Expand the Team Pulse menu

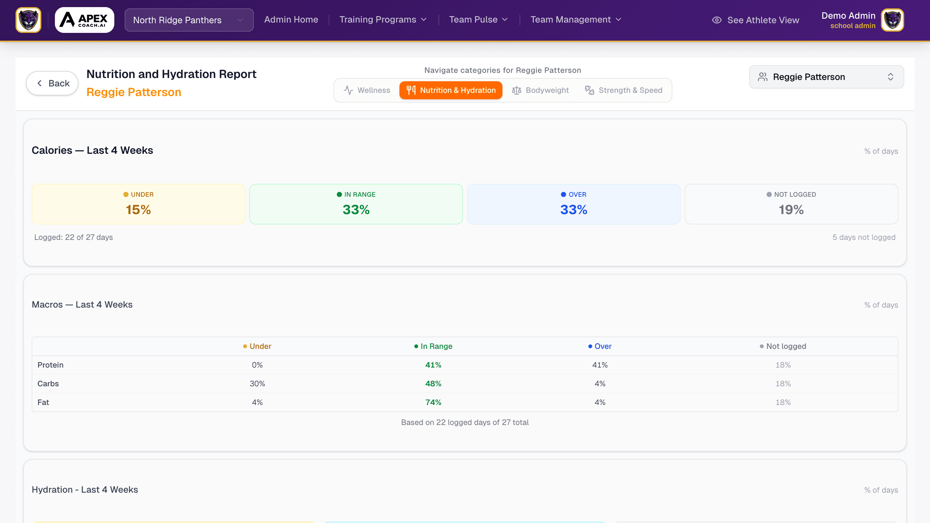click(478, 19)
